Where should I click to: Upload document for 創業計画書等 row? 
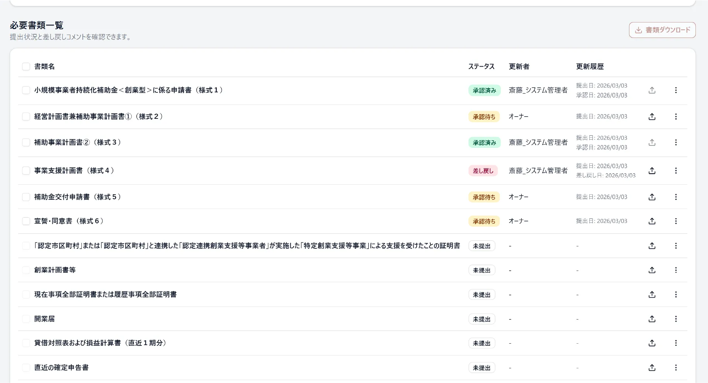coord(652,270)
